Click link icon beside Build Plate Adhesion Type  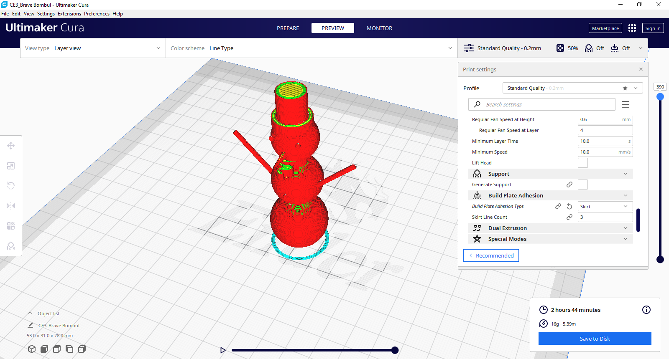[x=558, y=206]
